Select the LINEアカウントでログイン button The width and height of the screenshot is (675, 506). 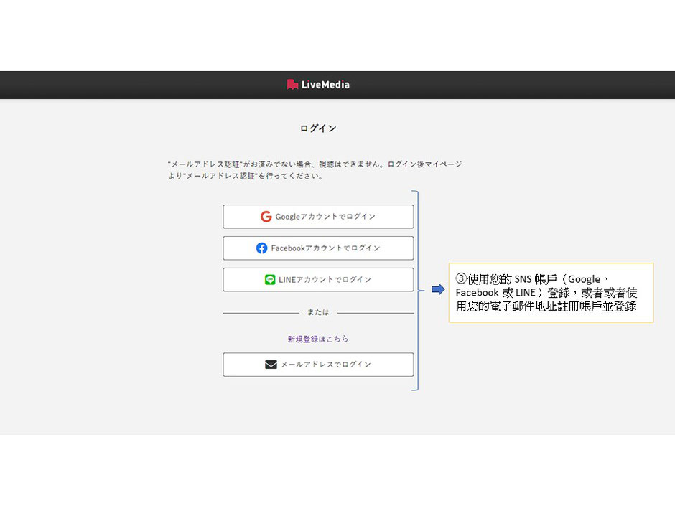point(318,280)
